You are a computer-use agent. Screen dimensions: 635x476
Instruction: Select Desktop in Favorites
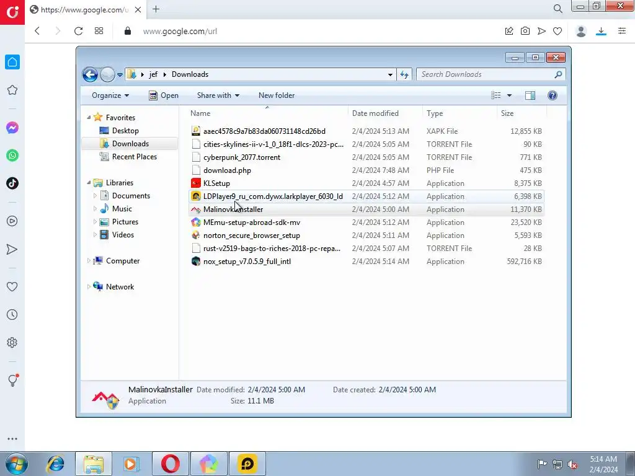pyautogui.click(x=125, y=131)
